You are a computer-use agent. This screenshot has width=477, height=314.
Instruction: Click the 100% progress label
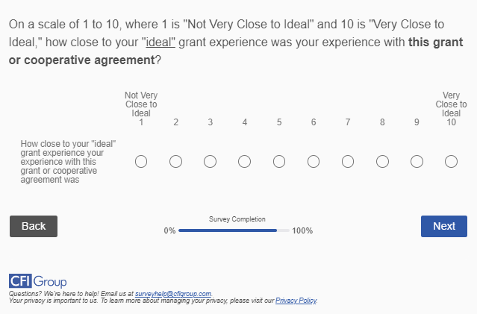(302, 231)
